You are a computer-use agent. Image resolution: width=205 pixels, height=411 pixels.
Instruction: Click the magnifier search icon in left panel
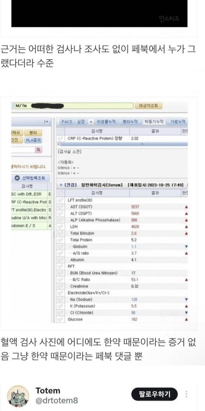(x=38, y=149)
